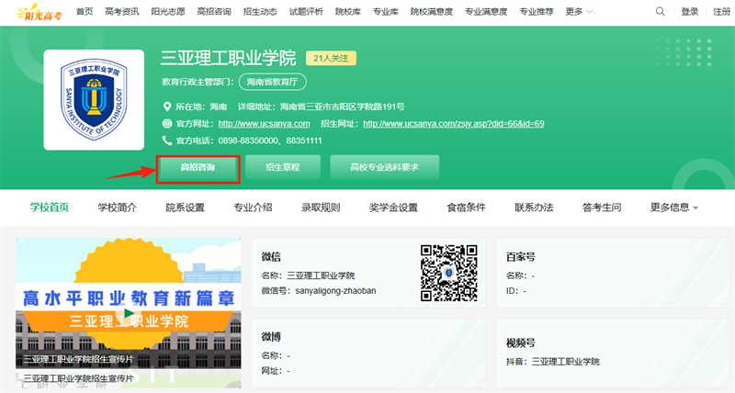Open 院校满意度 in the top menu
This screenshot has width=735, height=393.
click(x=431, y=12)
